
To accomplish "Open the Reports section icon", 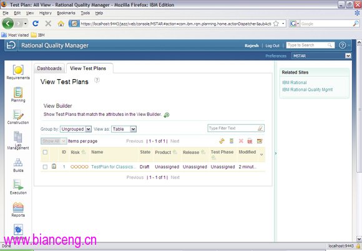I will (x=18, y=207).
